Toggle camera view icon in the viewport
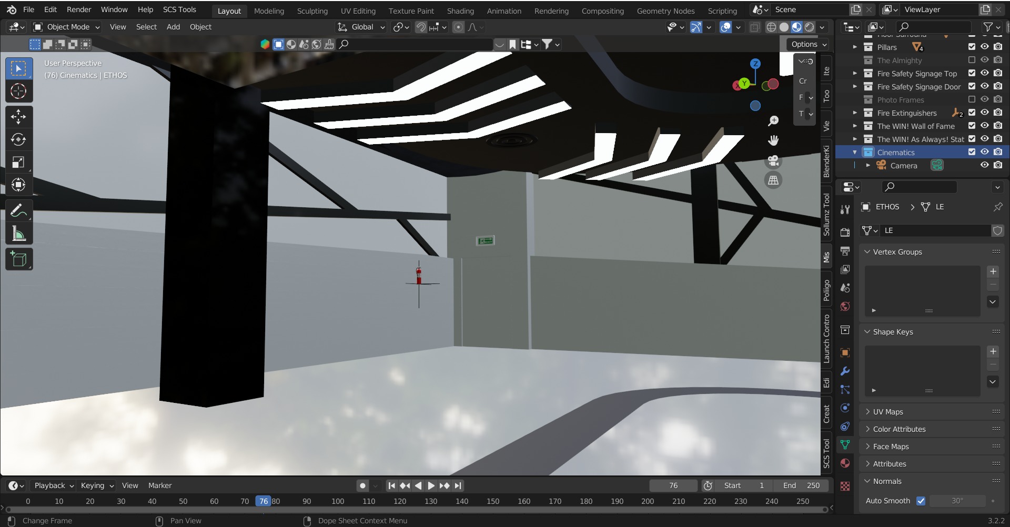Screen dimensions: 1010x527 click(x=773, y=160)
